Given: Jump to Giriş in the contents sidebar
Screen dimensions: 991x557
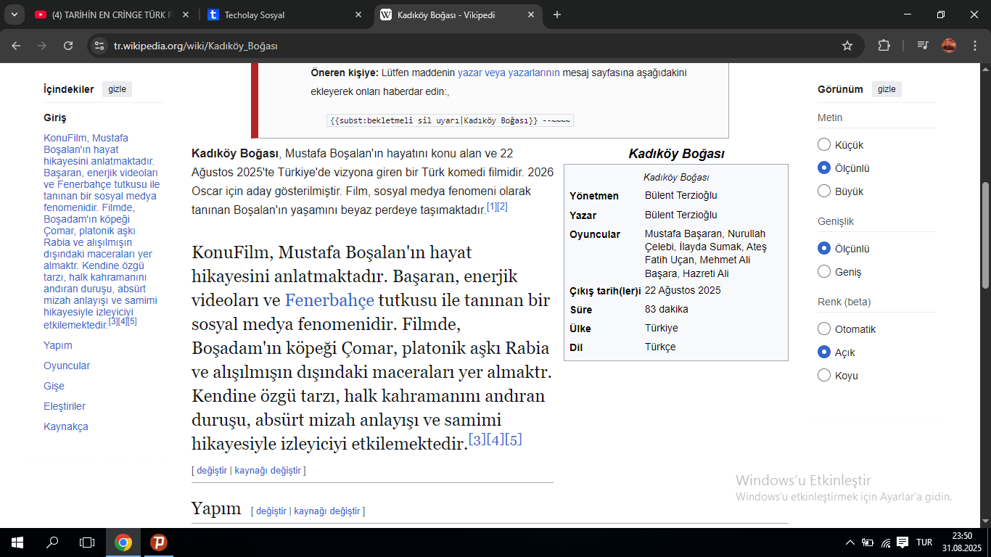Looking at the screenshot, I should tap(55, 117).
